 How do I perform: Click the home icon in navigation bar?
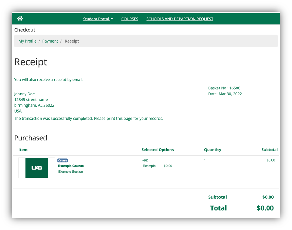coord(20,19)
